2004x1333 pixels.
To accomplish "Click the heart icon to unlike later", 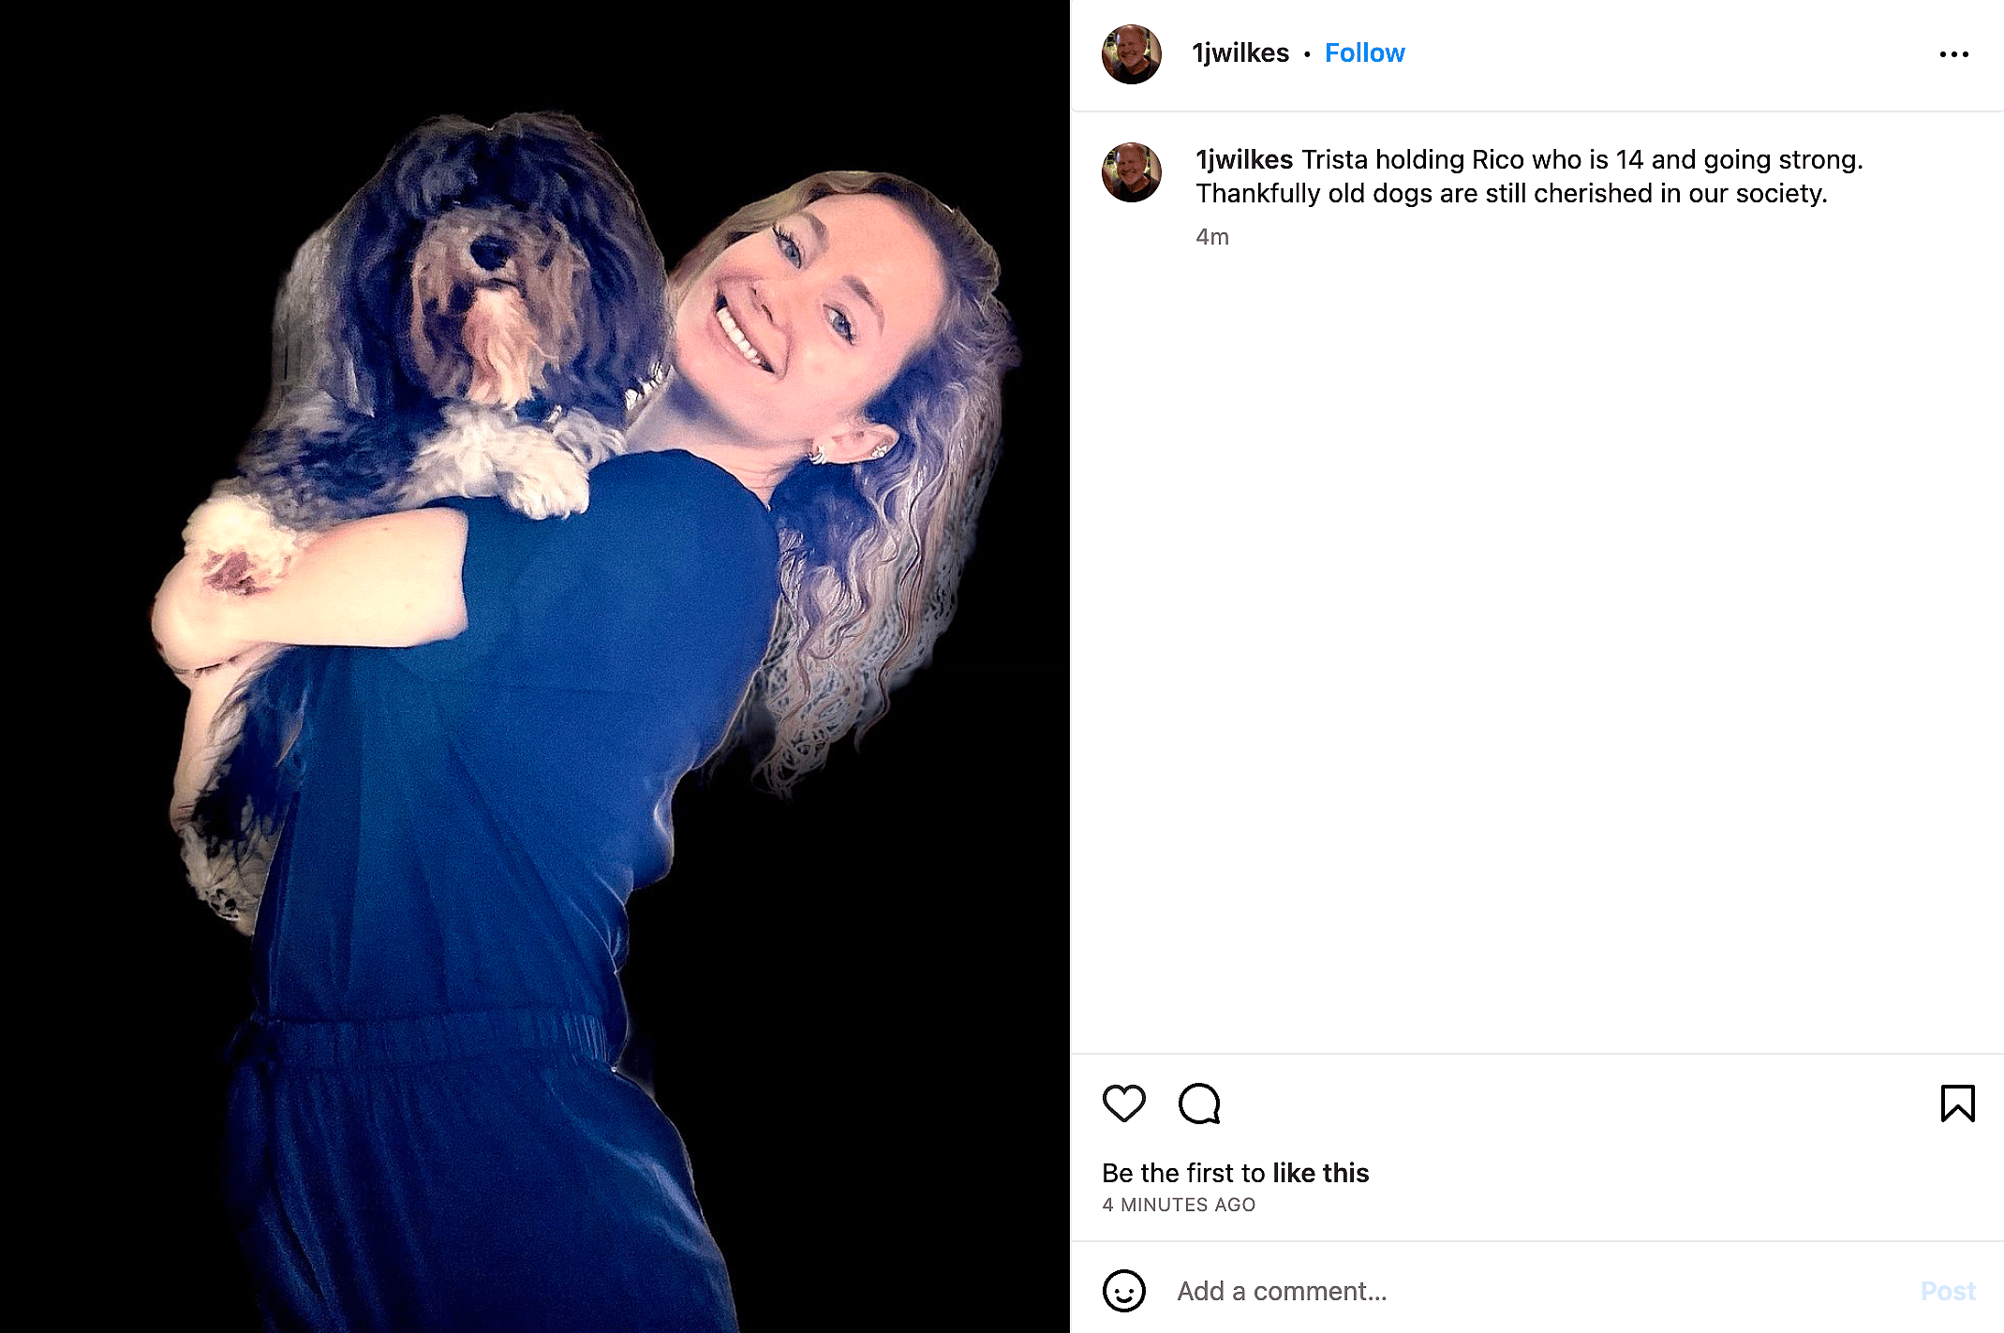I will point(1123,1104).
